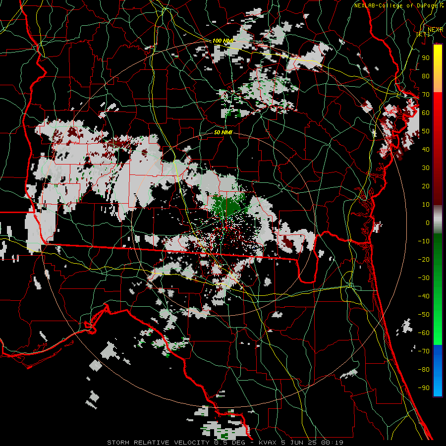Click the gray near-zero segment of color bar

(438, 219)
